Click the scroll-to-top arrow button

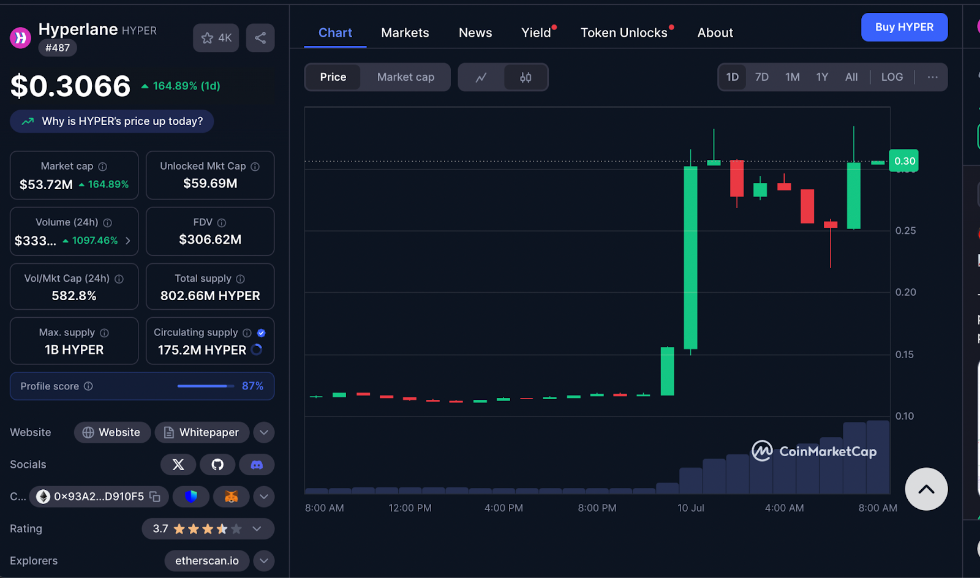[x=926, y=489]
